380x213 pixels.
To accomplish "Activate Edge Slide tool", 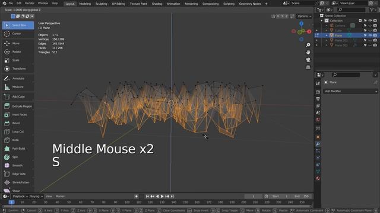I will [x=18, y=174].
